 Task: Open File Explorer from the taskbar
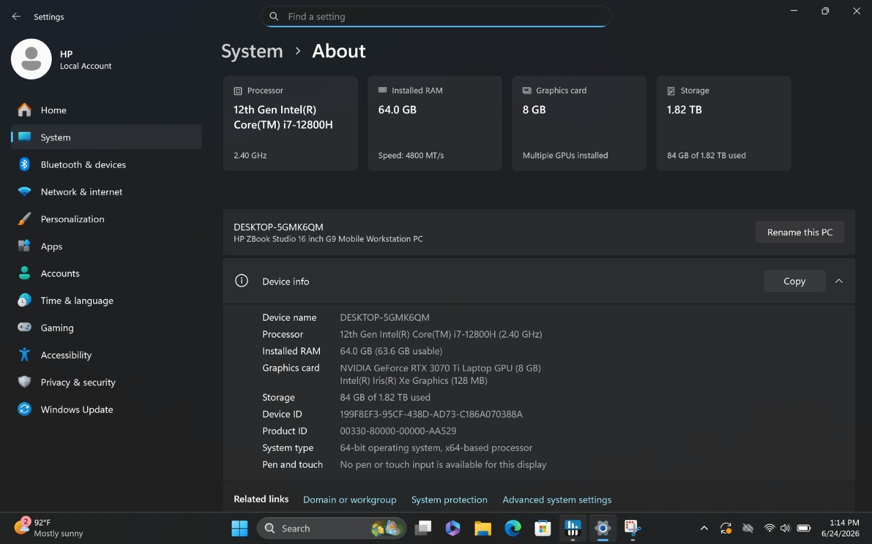click(483, 528)
